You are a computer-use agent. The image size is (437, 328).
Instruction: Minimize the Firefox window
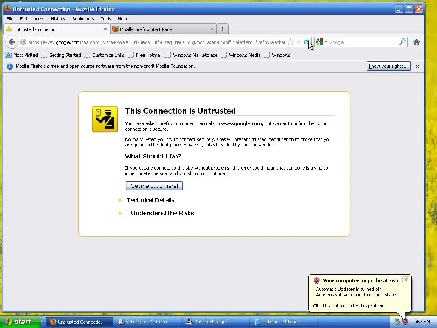point(399,9)
